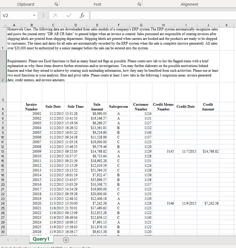Go to next sheet with right arrow

tap(16, 240)
